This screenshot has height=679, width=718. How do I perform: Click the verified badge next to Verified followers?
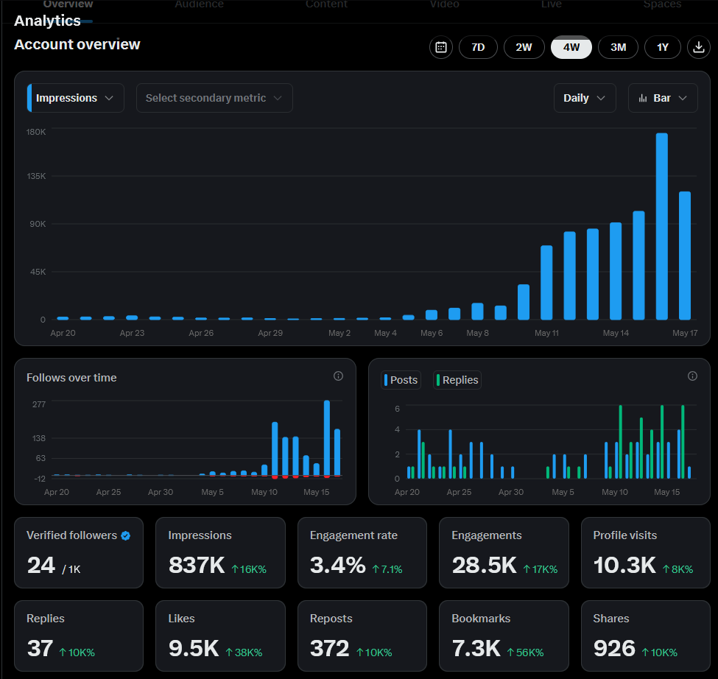point(125,535)
